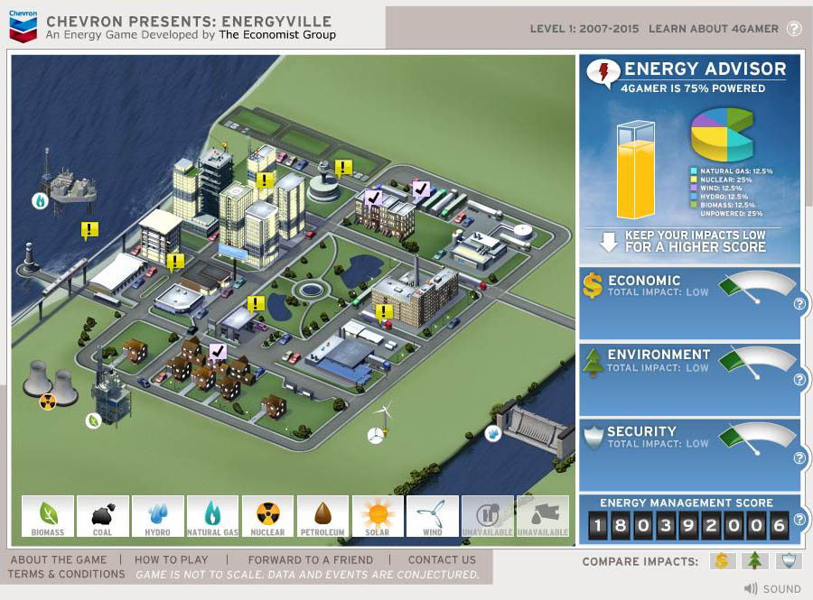This screenshot has height=600, width=813.
Task: Pick the Natural Gas energy tile
Action: click(x=212, y=516)
